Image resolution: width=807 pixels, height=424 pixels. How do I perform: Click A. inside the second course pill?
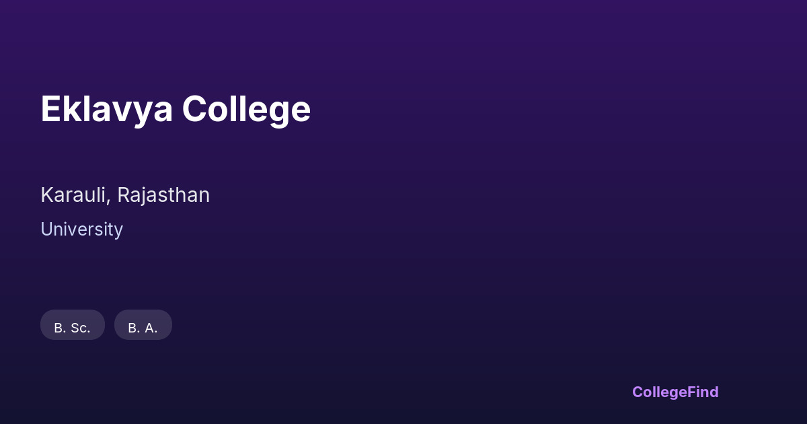pyautogui.click(x=151, y=328)
